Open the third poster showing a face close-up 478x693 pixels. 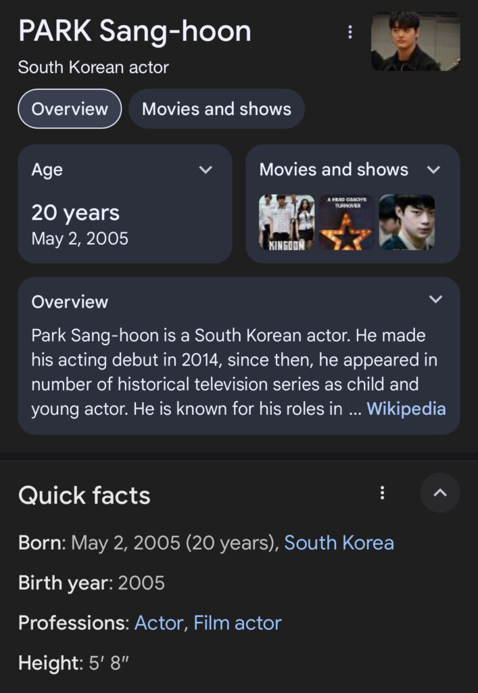click(406, 223)
